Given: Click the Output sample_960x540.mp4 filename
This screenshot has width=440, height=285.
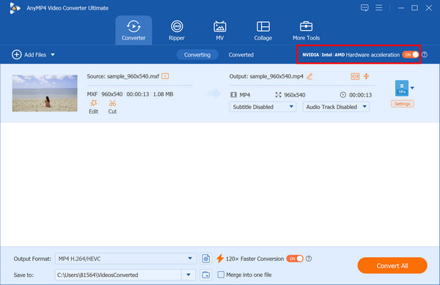Looking at the screenshot, I should pyautogui.click(x=276, y=76).
